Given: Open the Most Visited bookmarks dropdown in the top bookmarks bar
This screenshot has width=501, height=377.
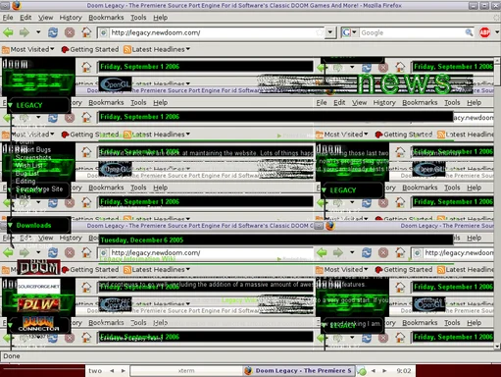Looking at the screenshot, I should [27, 49].
